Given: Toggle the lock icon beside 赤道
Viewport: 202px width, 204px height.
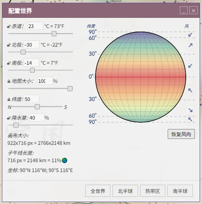Looking at the screenshot, I should pyautogui.click(x=9, y=26).
